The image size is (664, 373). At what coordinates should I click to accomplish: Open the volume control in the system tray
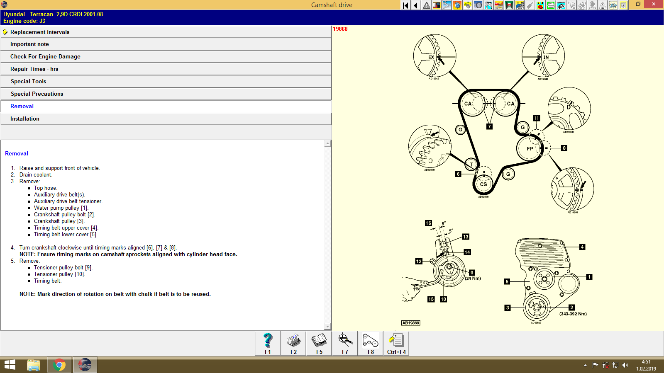click(x=626, y=365)
